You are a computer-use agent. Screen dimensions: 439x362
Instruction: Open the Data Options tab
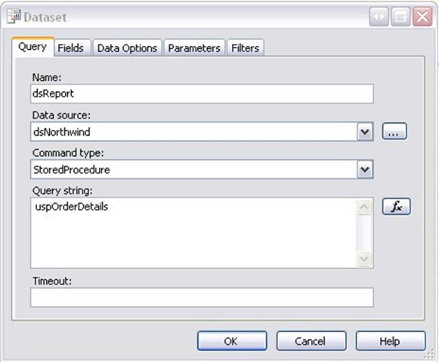tap(127, 48)
